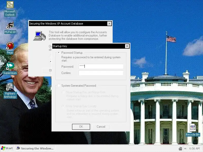Click the 'Confirm:' label text

[x=66, y=73]
